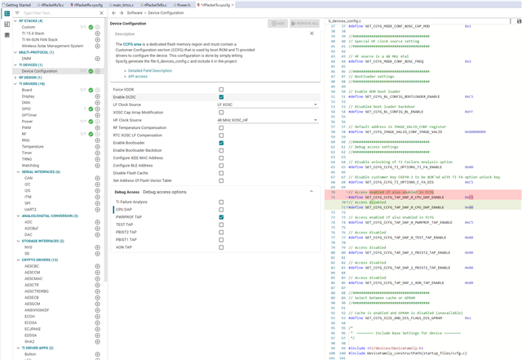This screenshot has height=360, width=522.
Task: Clear the type filter text
Action: tap(101, 13)
